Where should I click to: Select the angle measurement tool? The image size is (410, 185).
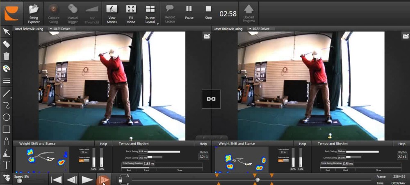(7, 153)
